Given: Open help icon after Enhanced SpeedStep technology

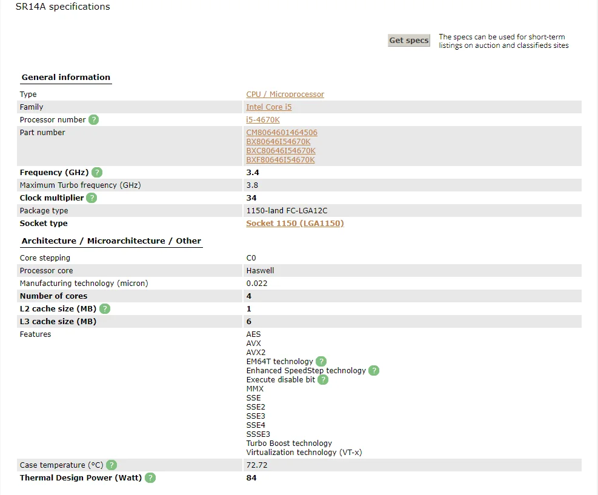Looking at the screenshot, I should pyautogui.click(x=374, y=371).
